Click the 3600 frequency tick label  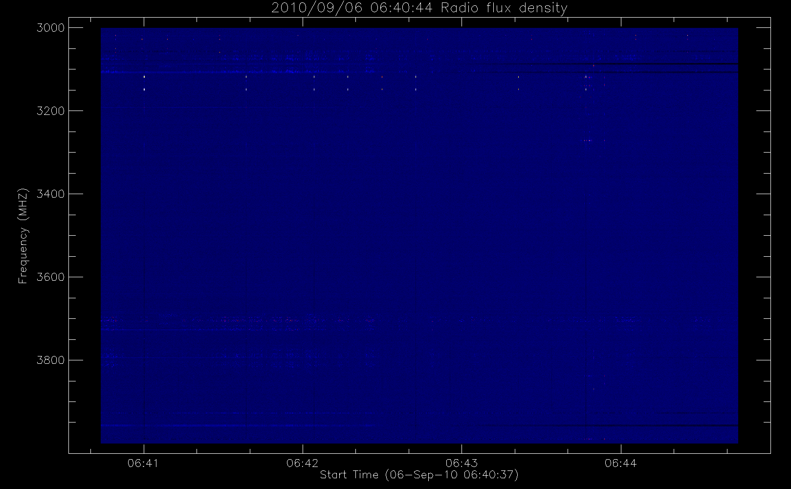point(51,277)
